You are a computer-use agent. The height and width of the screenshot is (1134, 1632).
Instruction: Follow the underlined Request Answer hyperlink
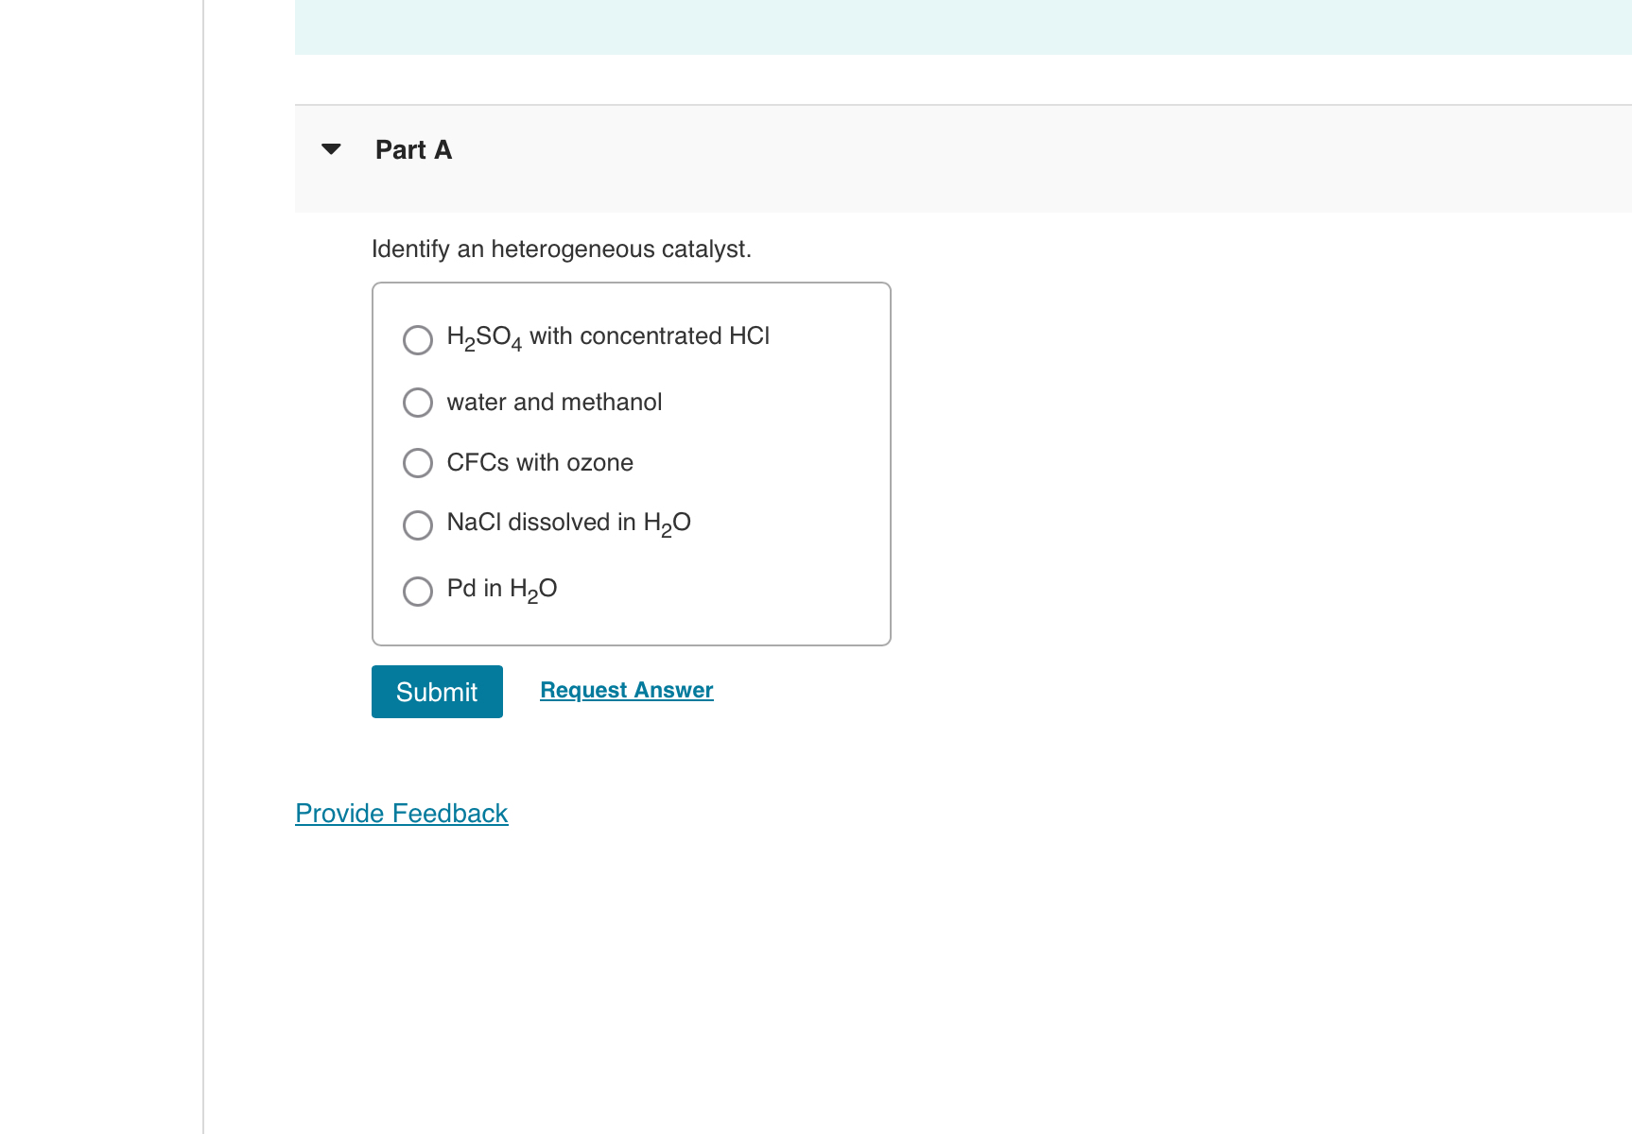point(625,690)
